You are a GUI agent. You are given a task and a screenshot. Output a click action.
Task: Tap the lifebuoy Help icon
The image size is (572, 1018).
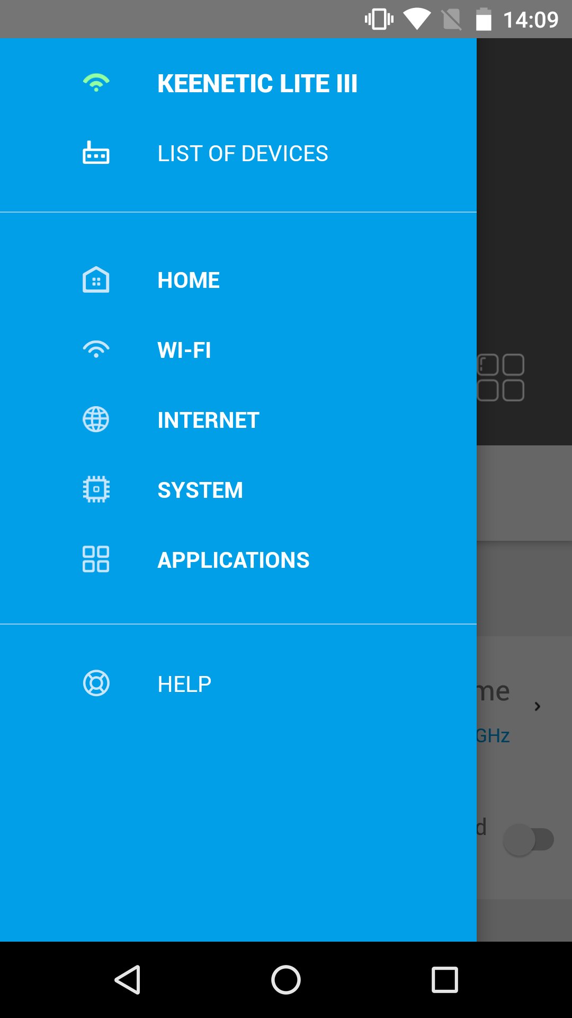pos(96,683)
